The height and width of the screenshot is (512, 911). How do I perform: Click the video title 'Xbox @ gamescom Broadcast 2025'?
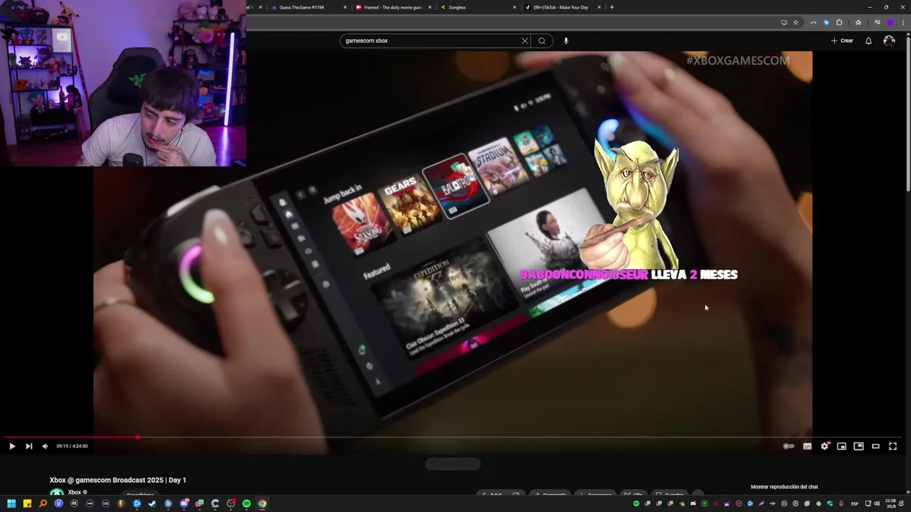tap(118, 480)
